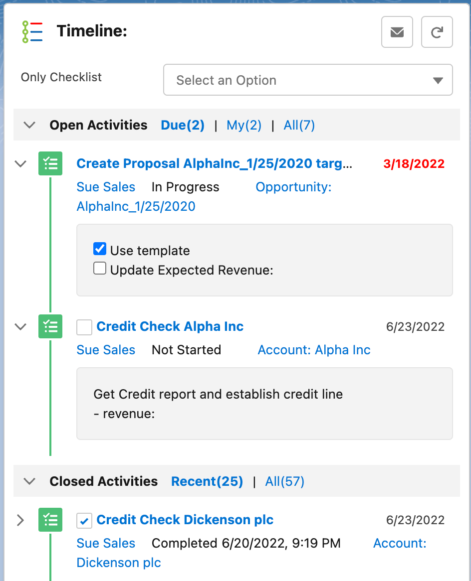This screenshot has width=471, height=581.
Task: Collapse the Open Activities section
Action: tap(28, 125)
